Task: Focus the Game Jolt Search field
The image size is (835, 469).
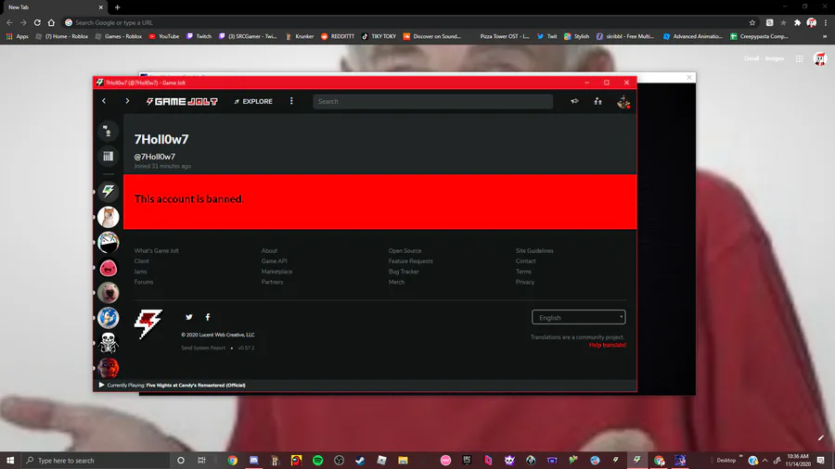Action: click(x=432, y=102)
